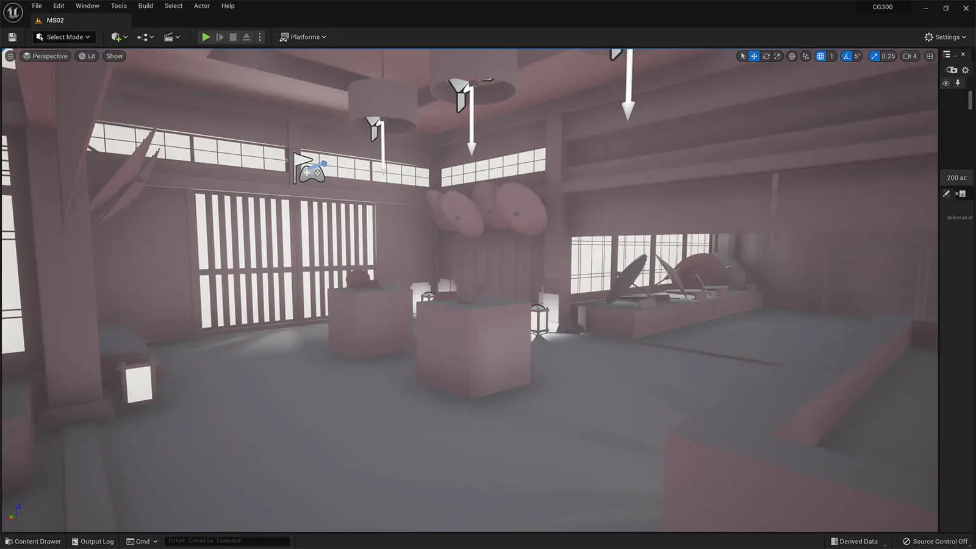
Task: Open the Output Log
Action: tap(93, 541)
